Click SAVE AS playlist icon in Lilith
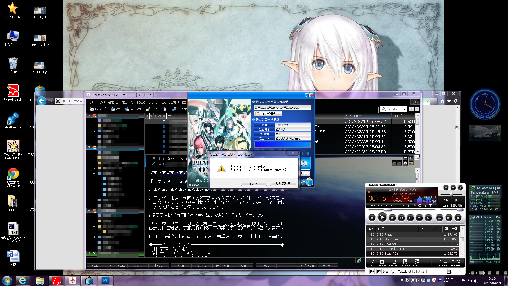 click(x=382, y=263)
